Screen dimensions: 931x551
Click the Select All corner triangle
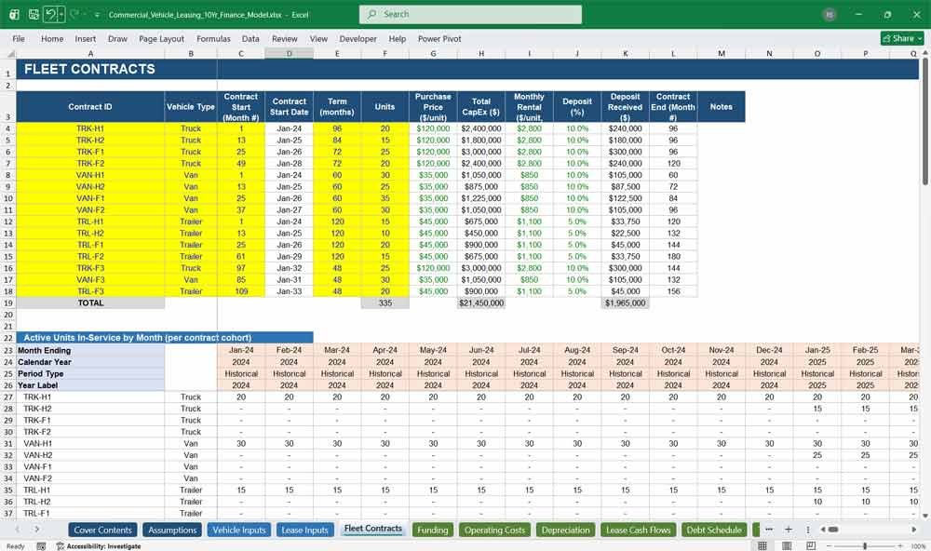pyautogui.click(x=9, y=53)
